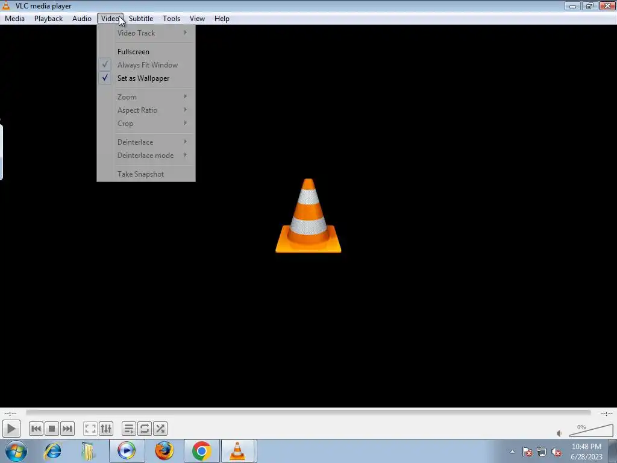The height and width of the screenshot is (463, 617).
Task: Open extended settings equalizer icon
Action: click(106, 429)
